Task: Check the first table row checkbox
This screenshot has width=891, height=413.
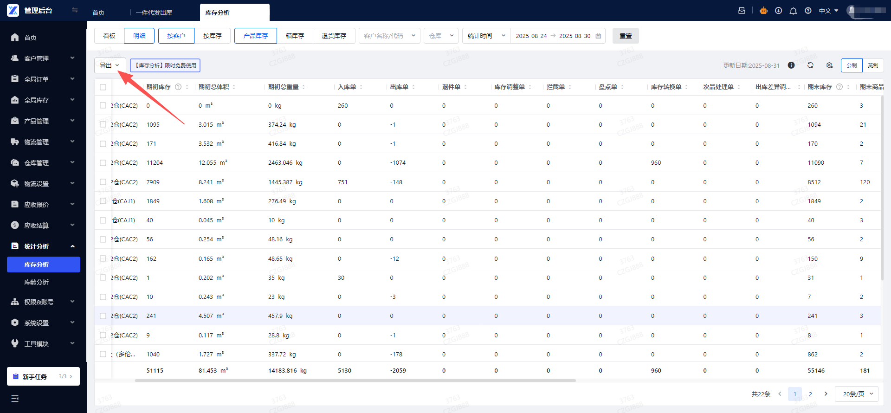Action: pos(103,106)
